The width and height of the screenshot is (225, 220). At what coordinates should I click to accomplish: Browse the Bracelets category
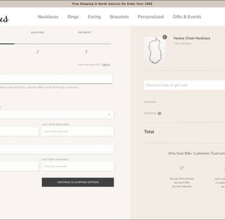click(119, 17)
